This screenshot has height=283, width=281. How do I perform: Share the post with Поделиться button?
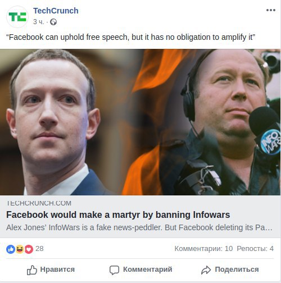pos(230,270)
